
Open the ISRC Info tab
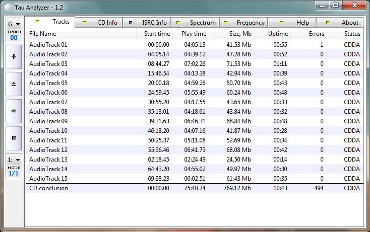147,23
